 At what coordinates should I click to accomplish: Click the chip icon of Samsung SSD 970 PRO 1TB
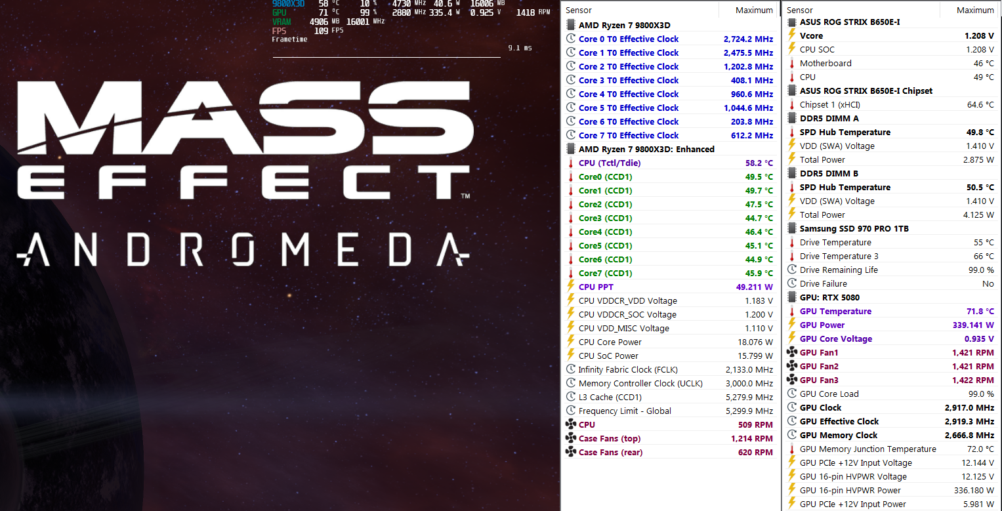[x=791, y=228]
